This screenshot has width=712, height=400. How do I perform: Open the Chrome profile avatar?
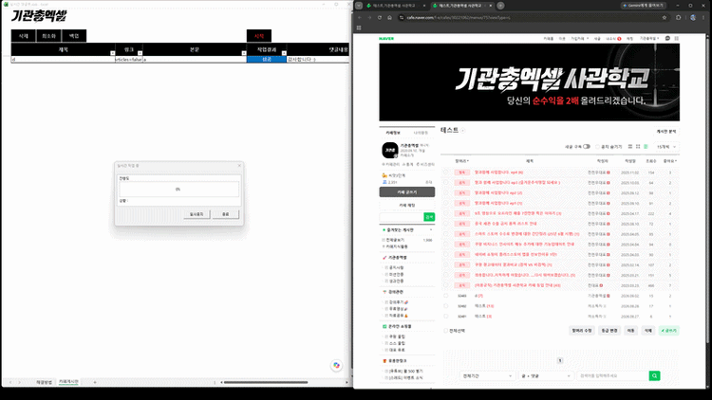click(x=692, y=18)
